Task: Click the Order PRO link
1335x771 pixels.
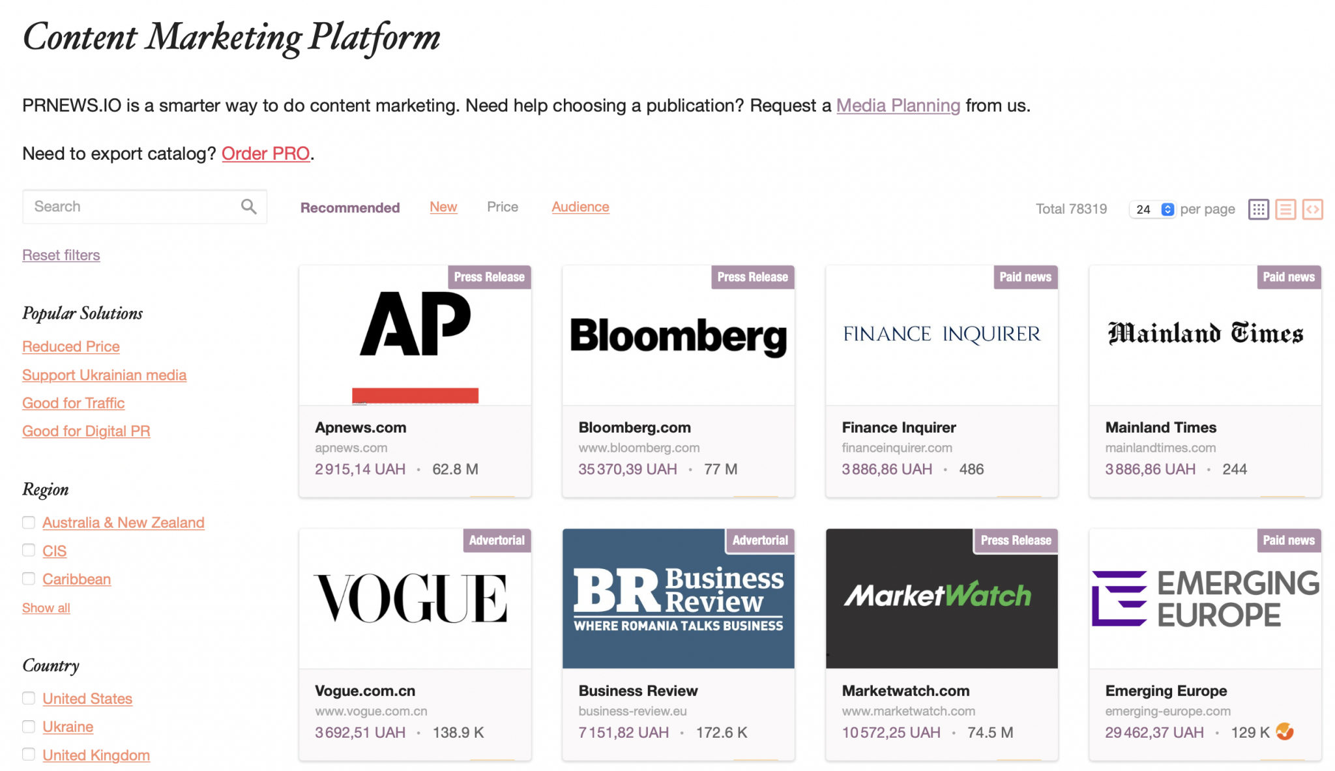Action: (x=265, y=153)
